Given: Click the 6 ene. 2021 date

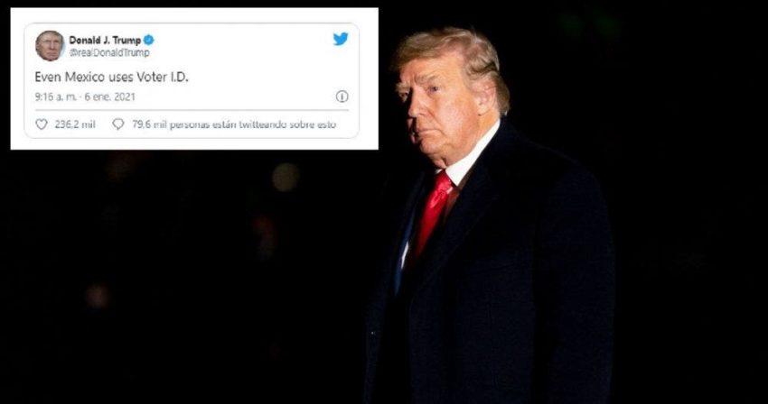Looking at the screenshot, I should (x=109, y=96).
